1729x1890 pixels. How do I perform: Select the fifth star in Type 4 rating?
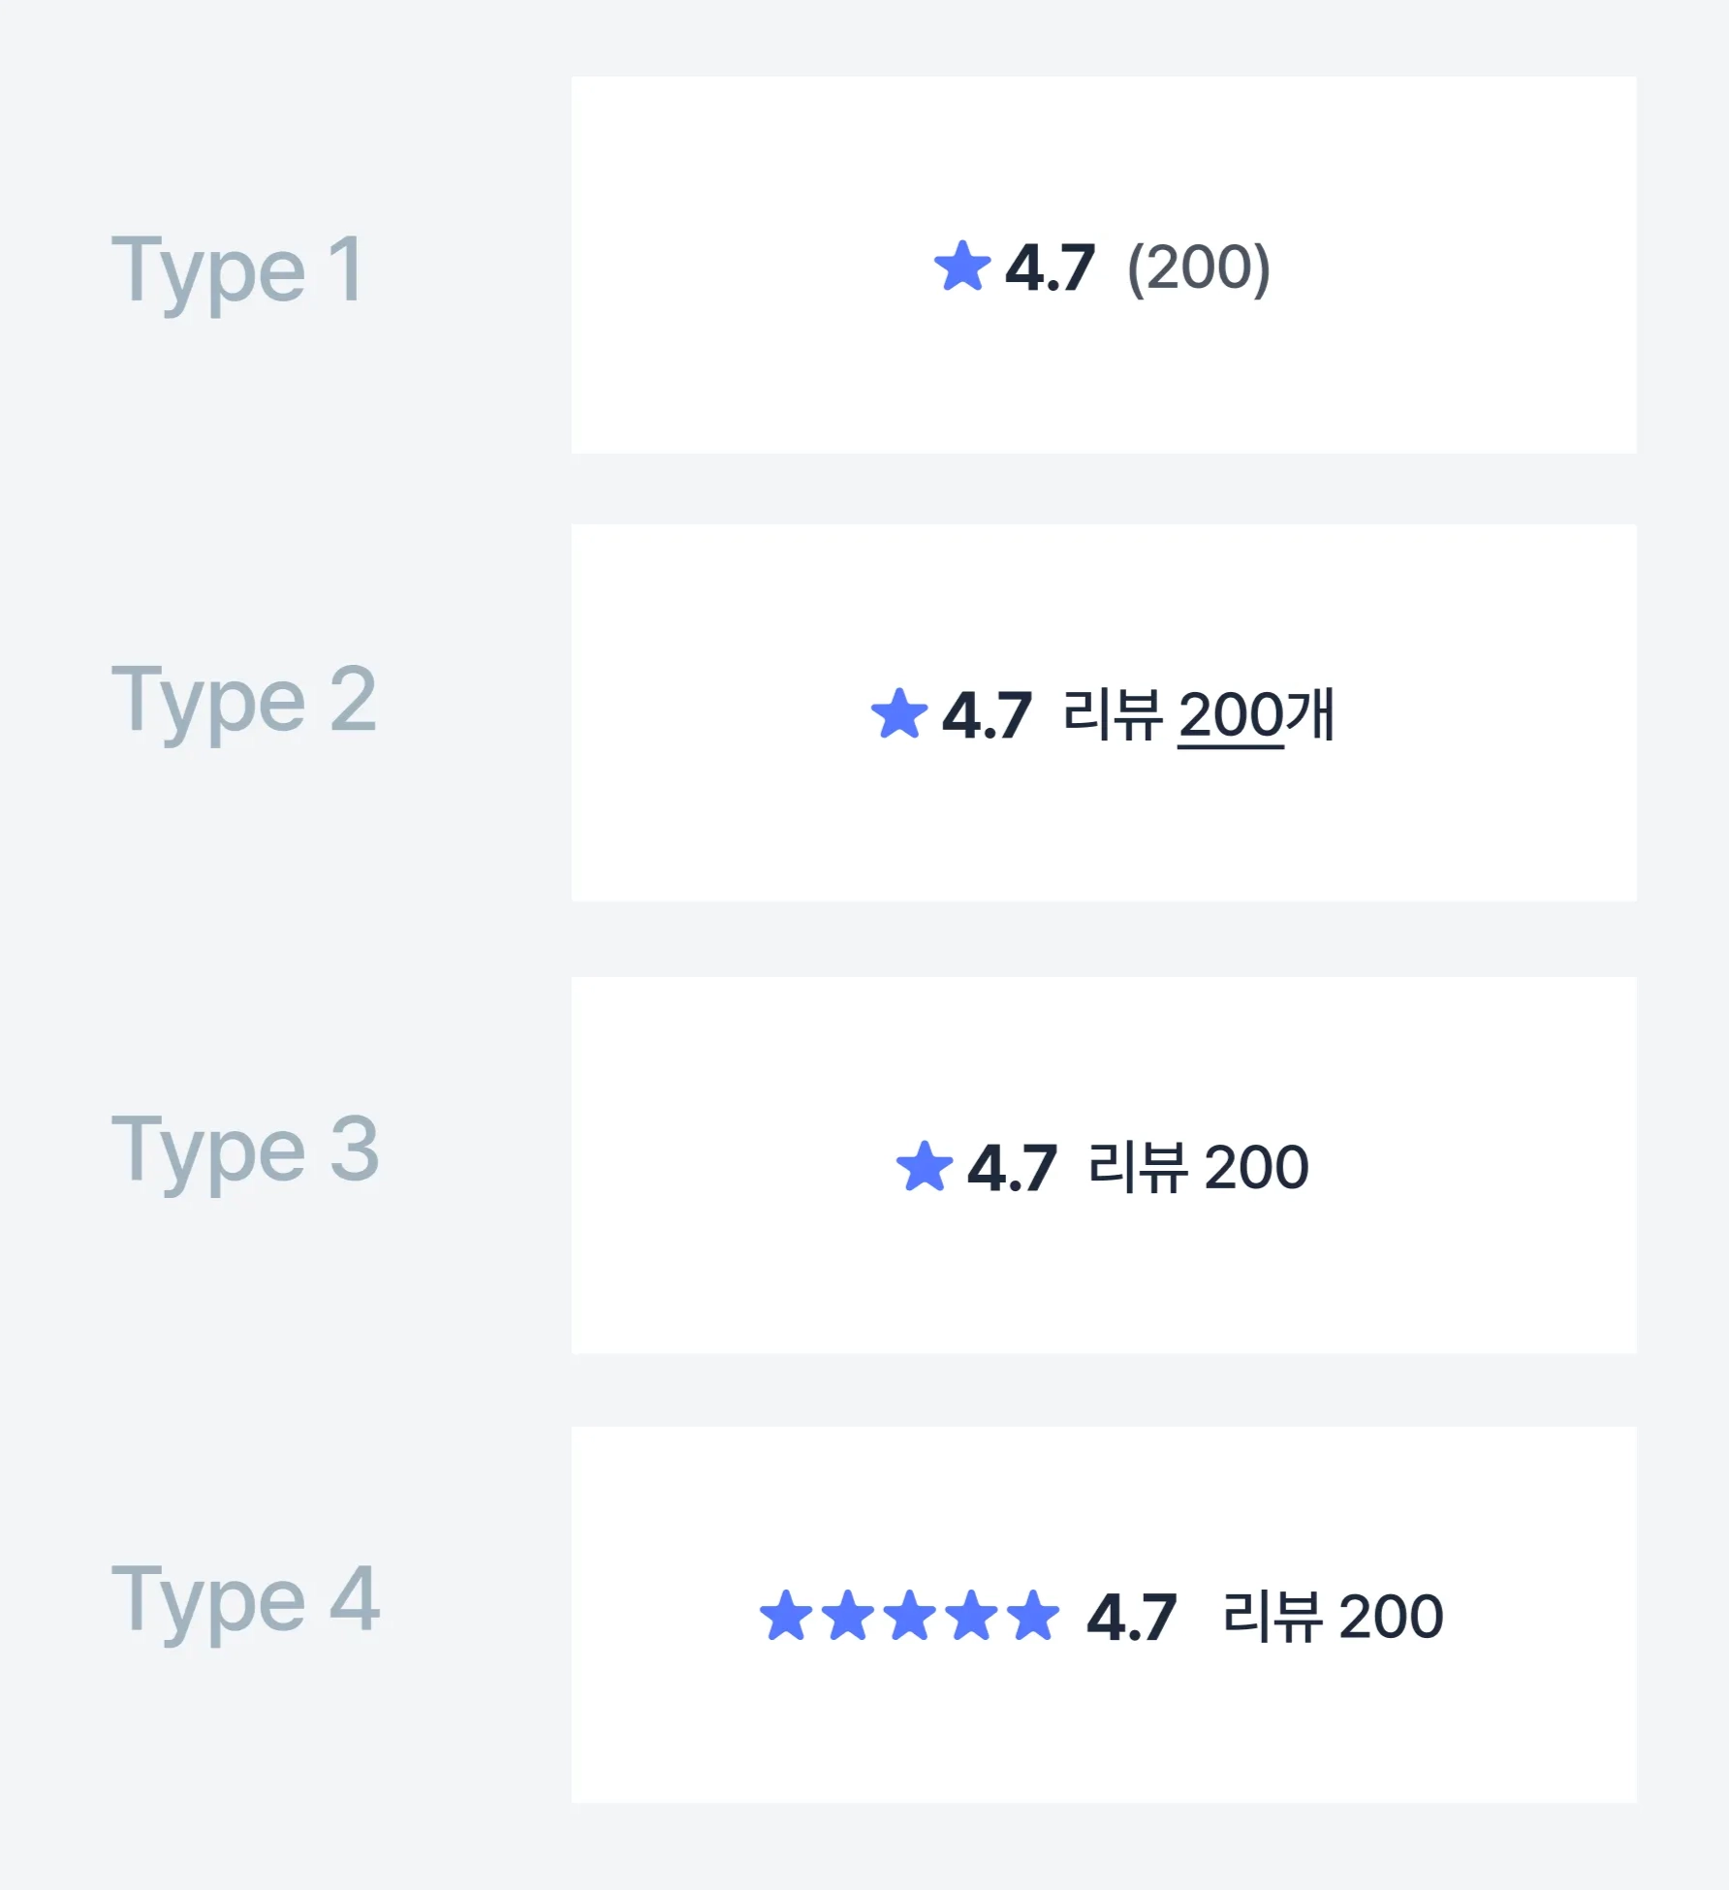(x=1033, y=1616)
